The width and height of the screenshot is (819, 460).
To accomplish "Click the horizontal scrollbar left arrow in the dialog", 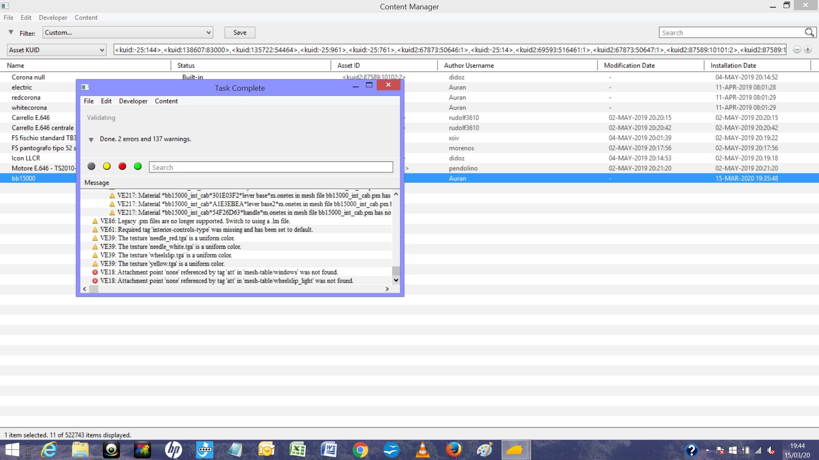I will click(x=84, y=289).
